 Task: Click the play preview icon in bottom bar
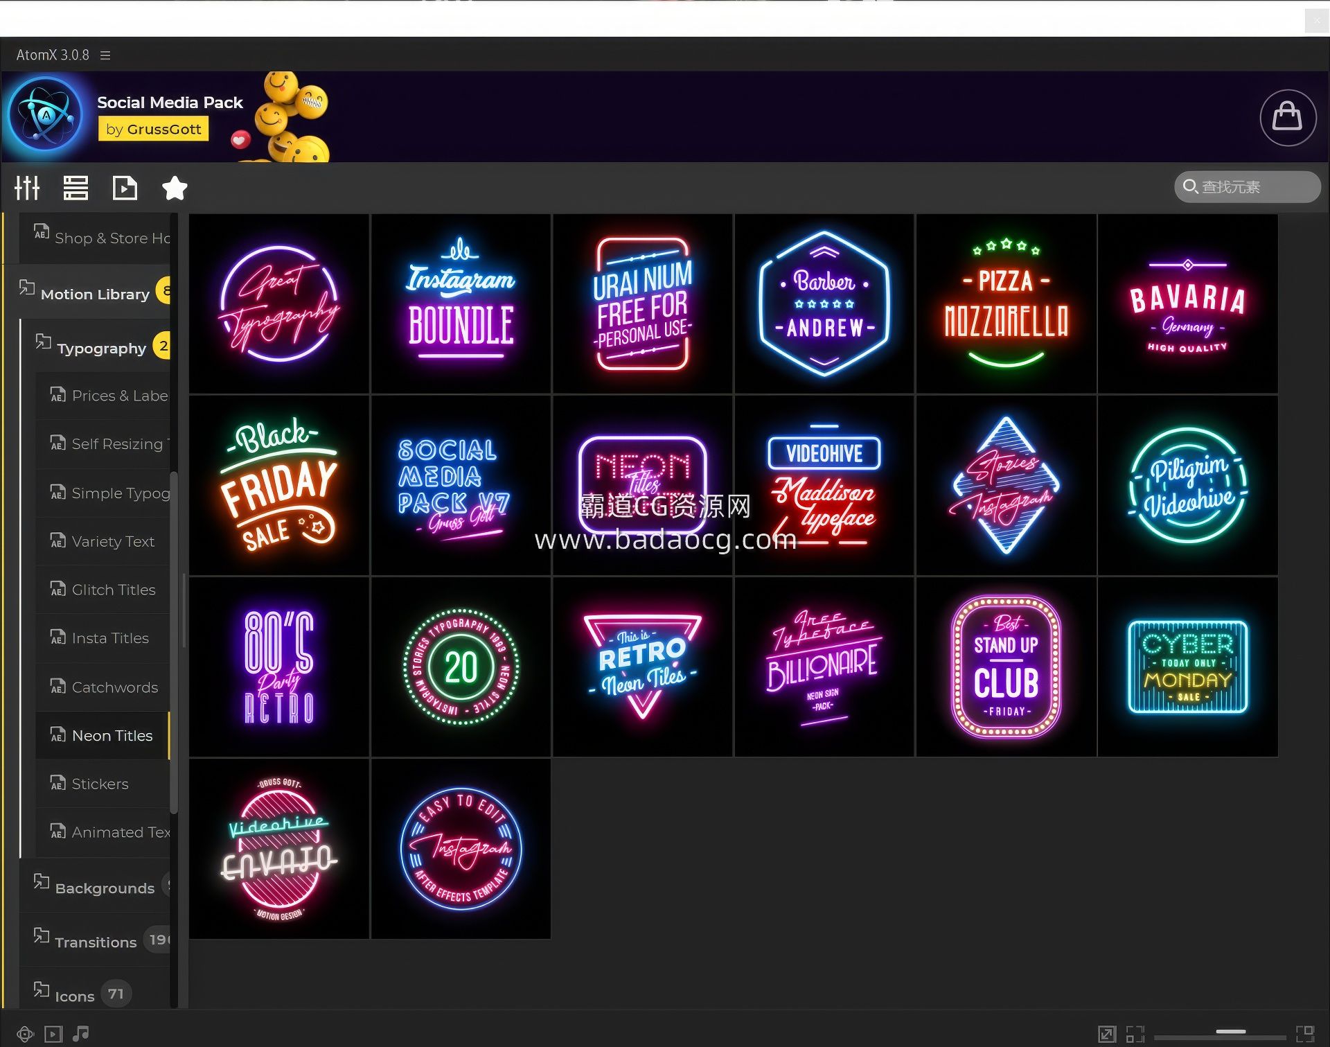53,1035
